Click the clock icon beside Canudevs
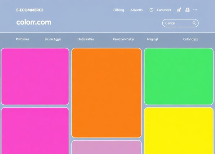Viewport: 215px width, 154px height. point(152,10)
